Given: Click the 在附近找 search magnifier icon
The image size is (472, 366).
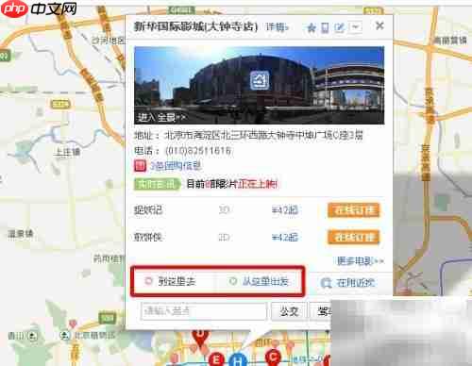Looking at the screenshot, I should (x=326, y=283).
